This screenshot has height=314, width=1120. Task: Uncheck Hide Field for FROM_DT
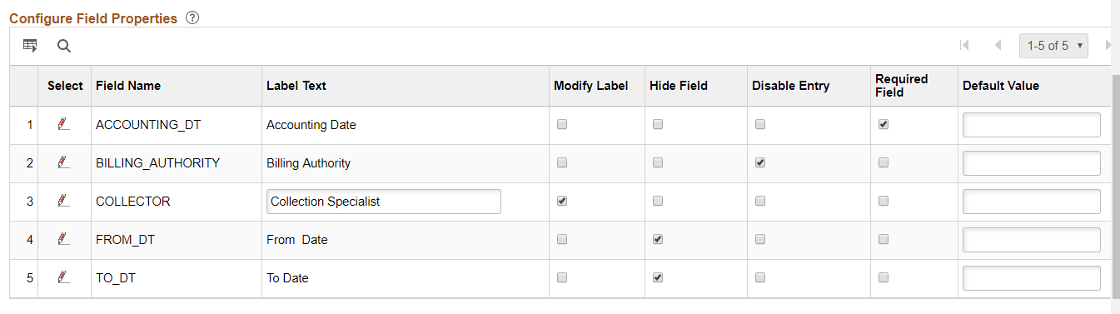[658, 239]
